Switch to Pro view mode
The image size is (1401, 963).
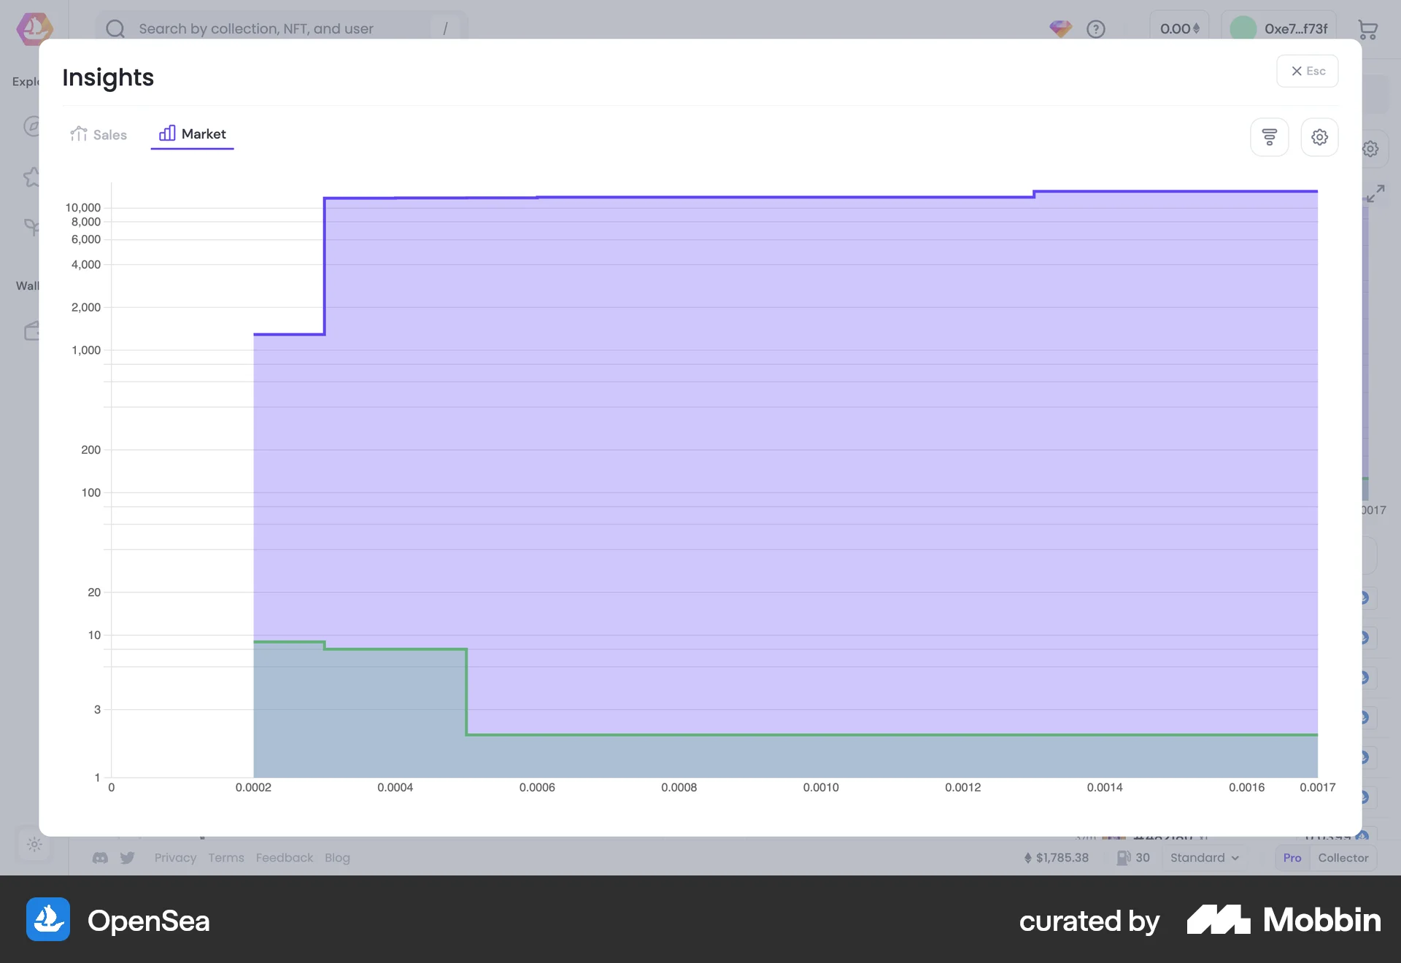(1292, 858)
